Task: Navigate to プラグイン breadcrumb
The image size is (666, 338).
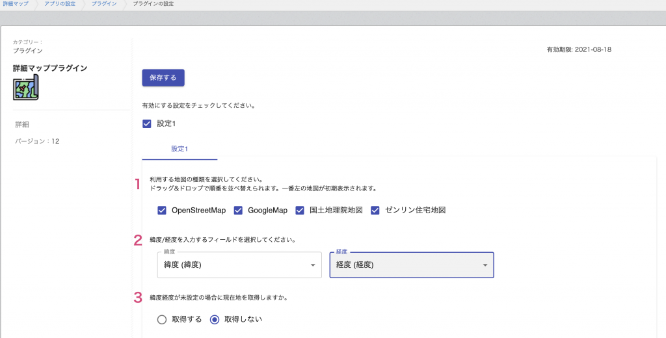Action: [x=104, y=3]
